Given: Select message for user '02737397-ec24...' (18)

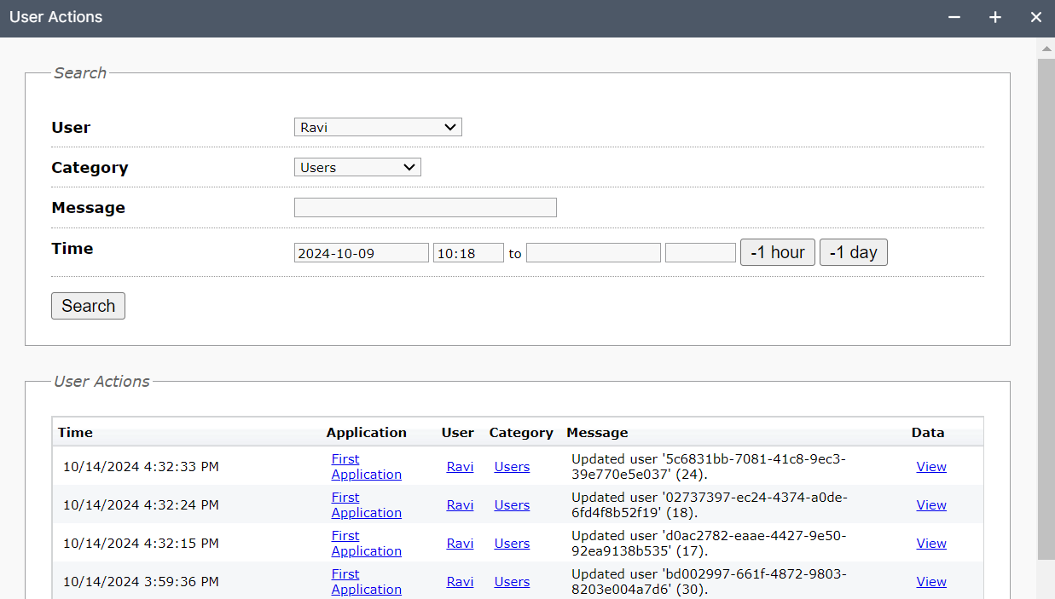Looking at the screenshot, I should (710, 505).
